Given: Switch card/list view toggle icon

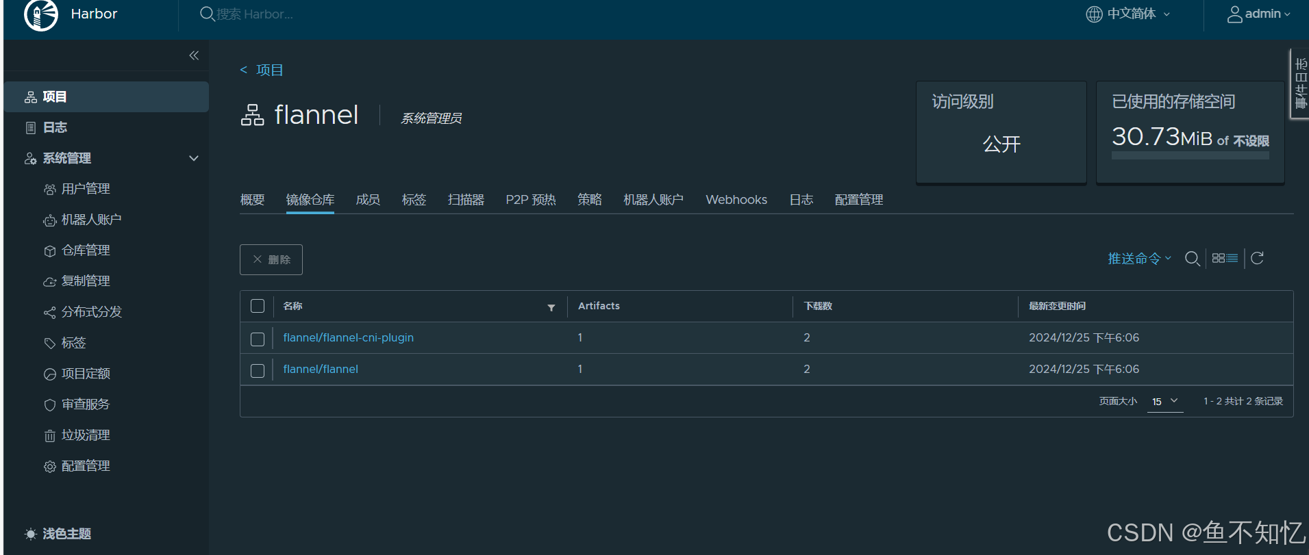Looking at the screenshot, I should point(1225,258).
